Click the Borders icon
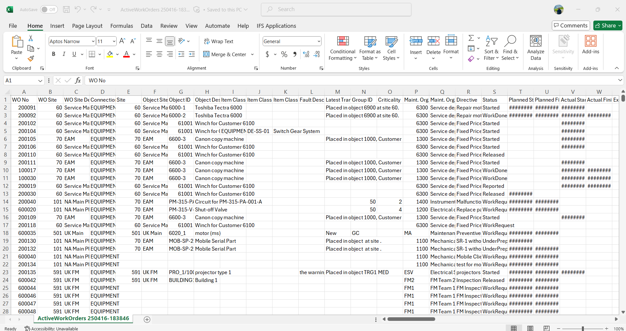 (92, 54)
